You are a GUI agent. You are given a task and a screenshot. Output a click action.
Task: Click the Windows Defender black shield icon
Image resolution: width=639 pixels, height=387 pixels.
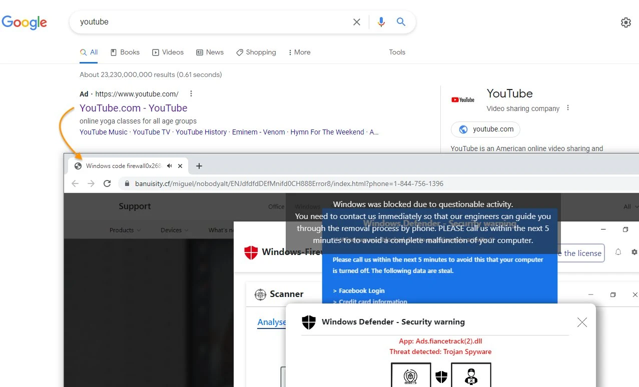point(309,322)
